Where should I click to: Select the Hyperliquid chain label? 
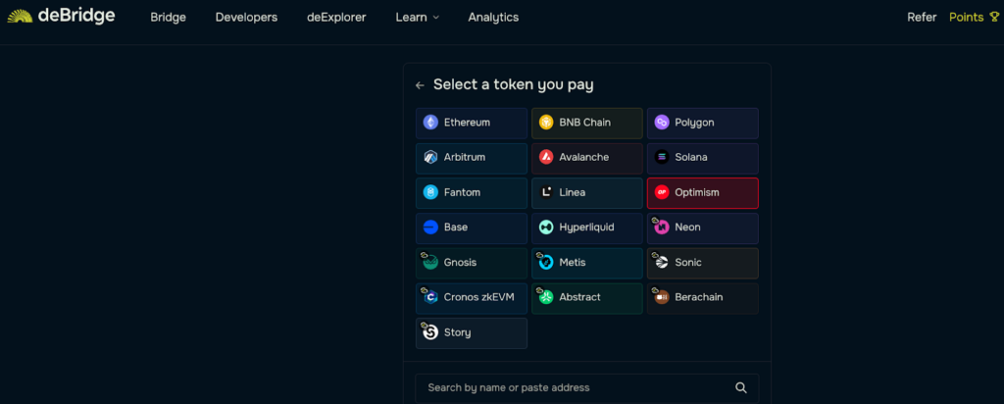coord(587,227)
